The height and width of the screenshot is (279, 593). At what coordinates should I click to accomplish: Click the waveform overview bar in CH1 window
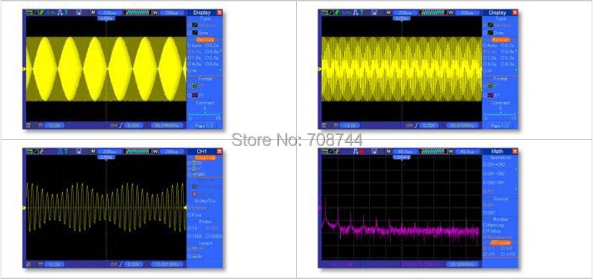[138, 151]
